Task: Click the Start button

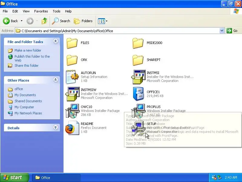Action: 14,177
